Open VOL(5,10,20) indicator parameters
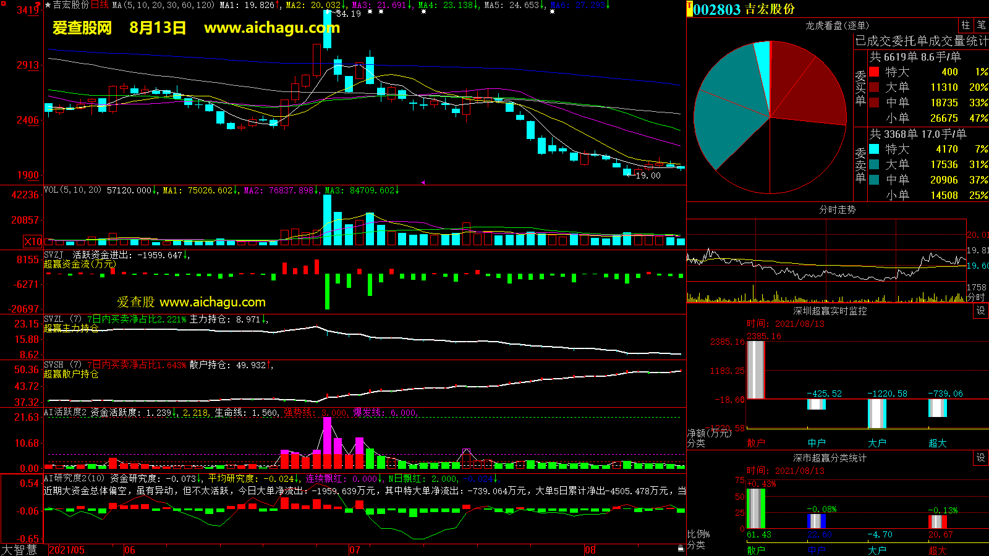This screenshot has height=556, width=989. (x=72, y=190)
